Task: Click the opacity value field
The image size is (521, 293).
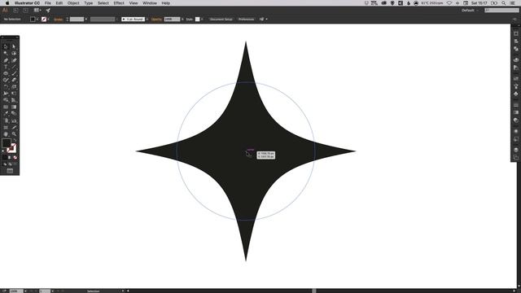Action: (172, 20)
